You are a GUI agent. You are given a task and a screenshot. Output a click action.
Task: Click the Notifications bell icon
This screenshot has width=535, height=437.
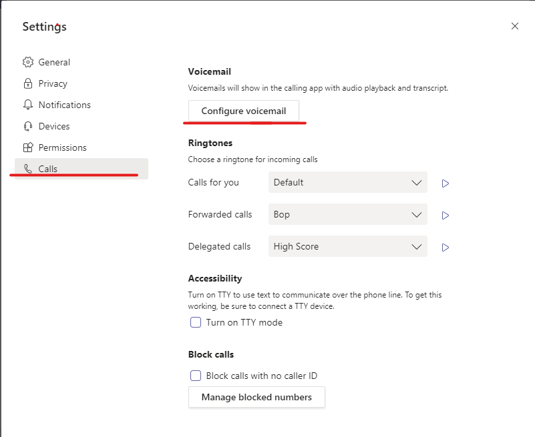click(x=28, y=105)
